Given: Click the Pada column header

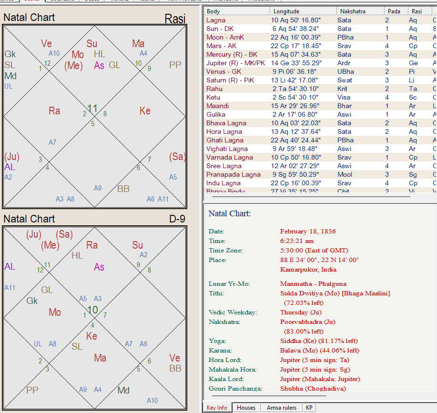Looking at the screenshot, I should (396, 11).
